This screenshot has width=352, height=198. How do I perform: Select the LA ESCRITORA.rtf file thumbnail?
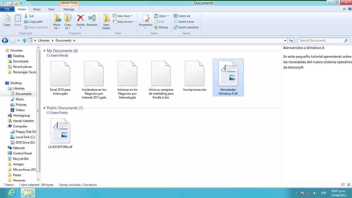click(60, 131)
